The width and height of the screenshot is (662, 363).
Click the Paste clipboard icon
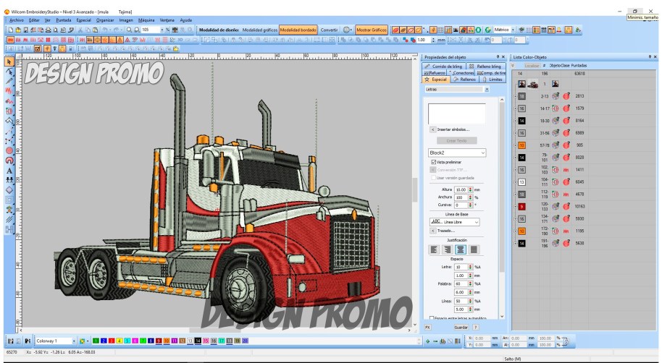tap(96, 30)
